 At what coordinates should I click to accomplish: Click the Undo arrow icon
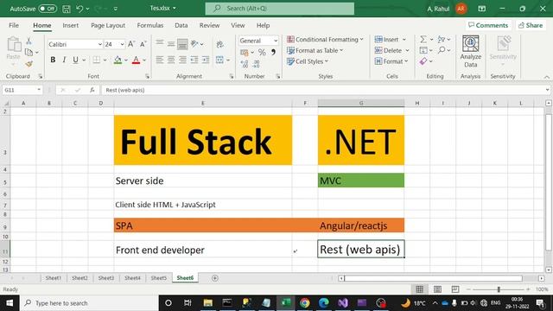pyautogui.click(x=79, y=9)
